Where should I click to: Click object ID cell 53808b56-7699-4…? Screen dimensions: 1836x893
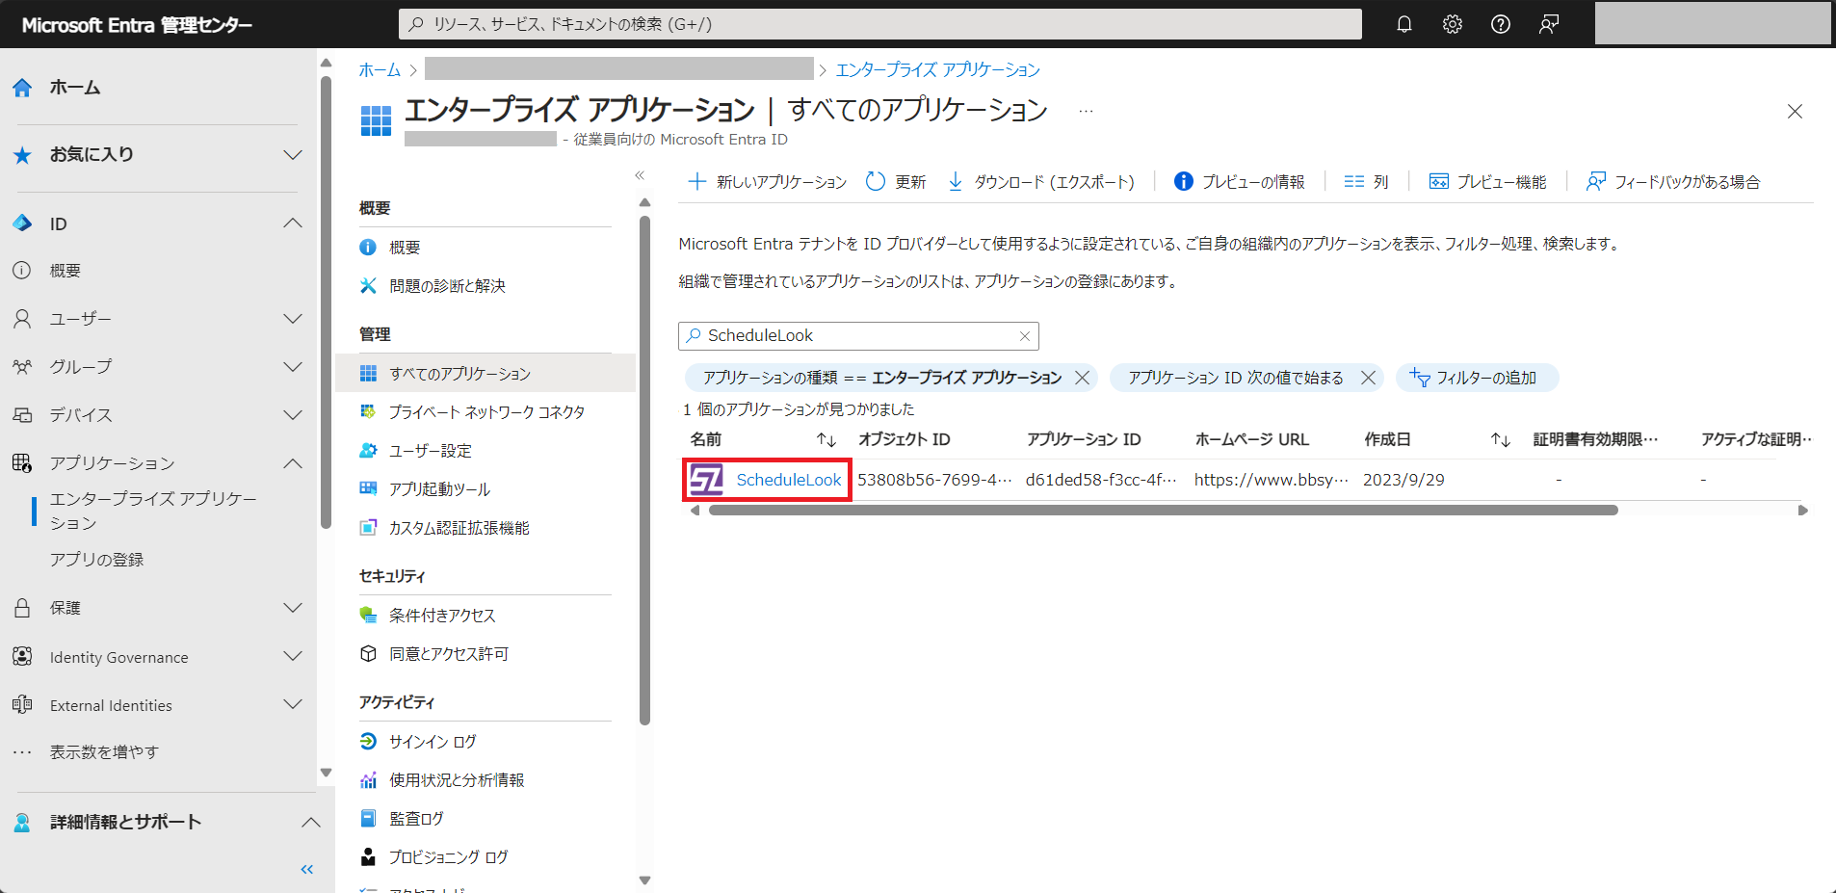[x=934, y=480]
